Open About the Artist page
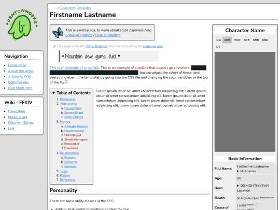The image size is (280, 210). point(21,71)
